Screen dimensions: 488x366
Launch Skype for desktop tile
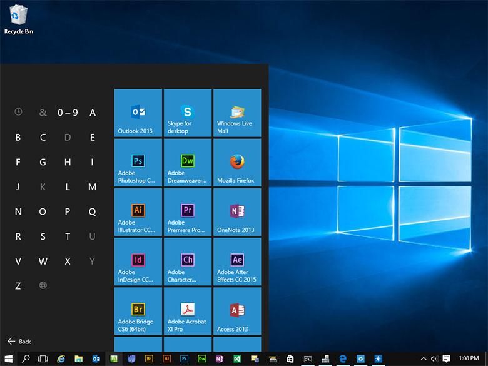(187, 113)
